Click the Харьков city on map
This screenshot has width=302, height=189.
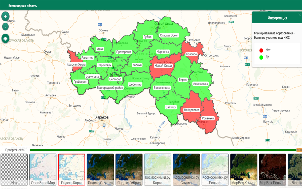point(102,117)
